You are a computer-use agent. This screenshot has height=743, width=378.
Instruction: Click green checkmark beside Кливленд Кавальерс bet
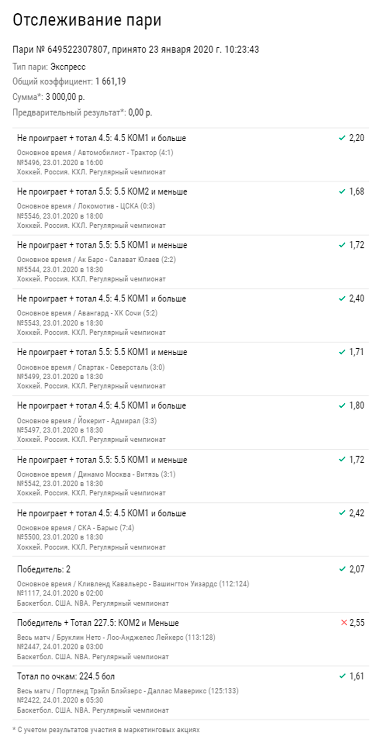pos(343,569)
